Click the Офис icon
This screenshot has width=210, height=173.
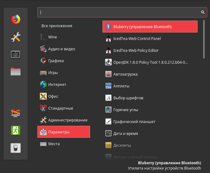pyautogui.click(x=43, y=96)
